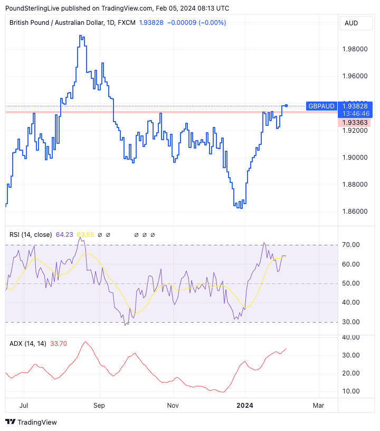
Task: Click the first empty-value symbol in RSI legend
Action: point(100,234)
